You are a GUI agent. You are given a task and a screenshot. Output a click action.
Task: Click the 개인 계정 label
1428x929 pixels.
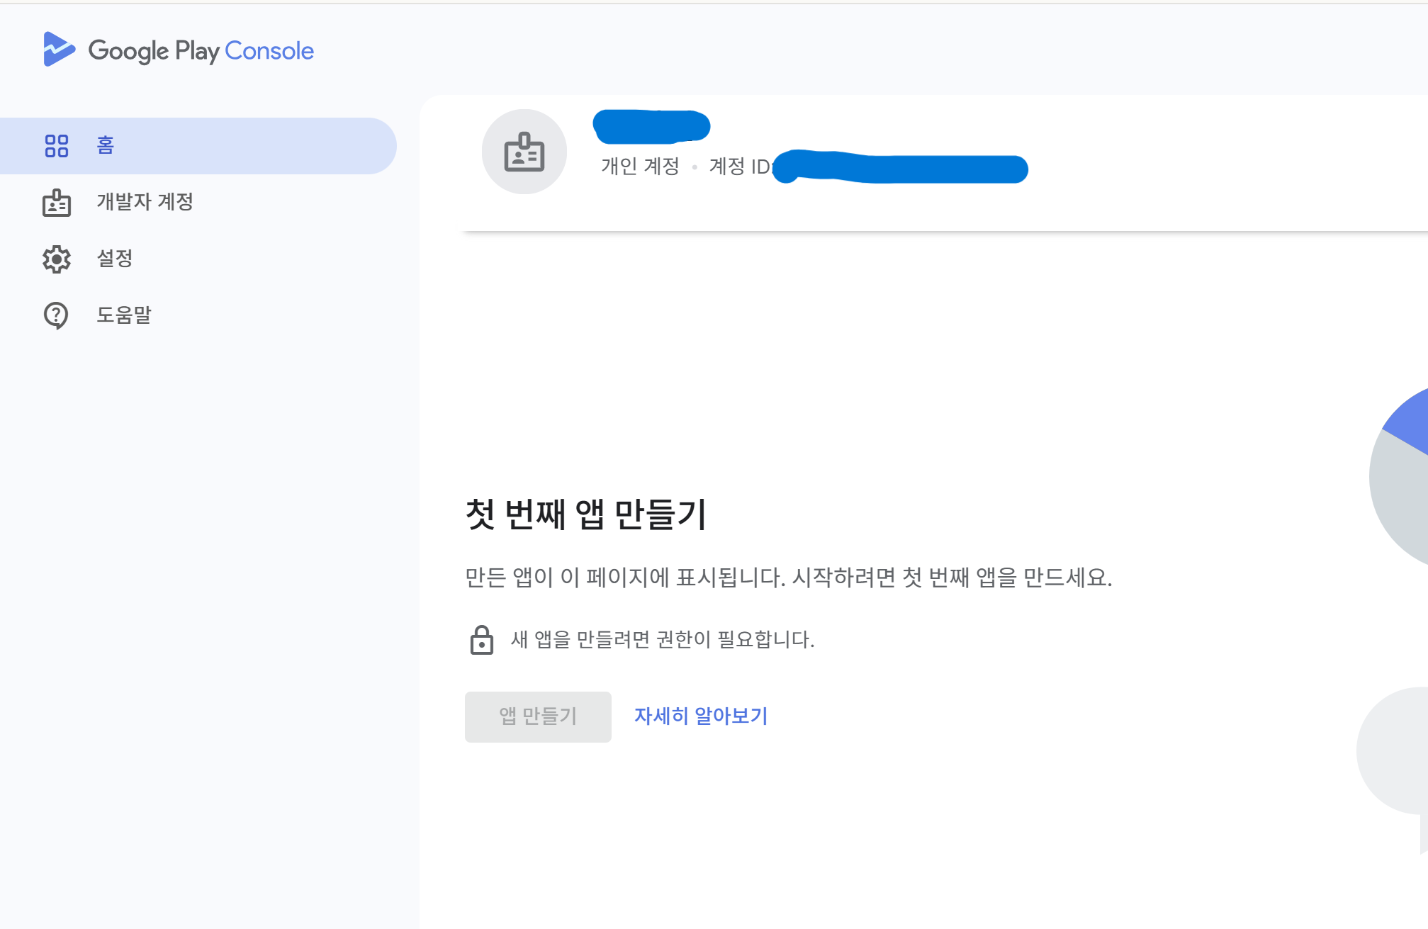point(640,167)
